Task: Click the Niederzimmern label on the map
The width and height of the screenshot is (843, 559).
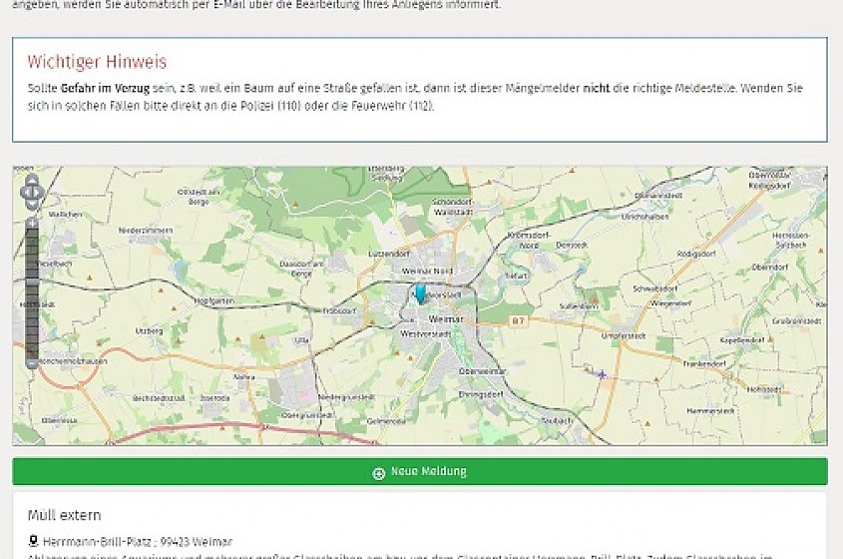Action: [x=146, y=230]
